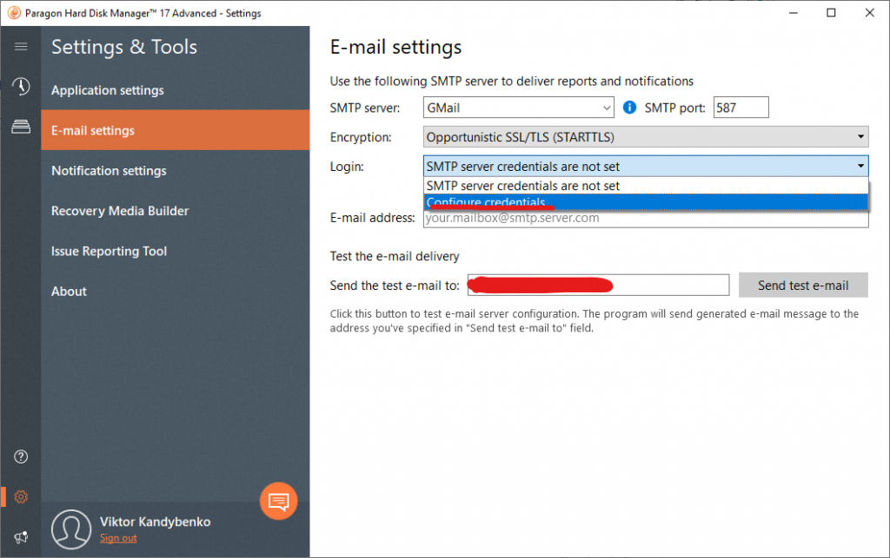This screenshot has height=558, width=890.
Task: Click inside the SMTP port field
Action: (x=741, y=108)
